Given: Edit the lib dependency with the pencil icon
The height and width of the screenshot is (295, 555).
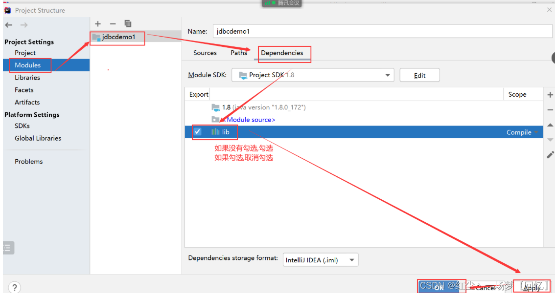Looking at the screenshot, I should tap(550, 154).
